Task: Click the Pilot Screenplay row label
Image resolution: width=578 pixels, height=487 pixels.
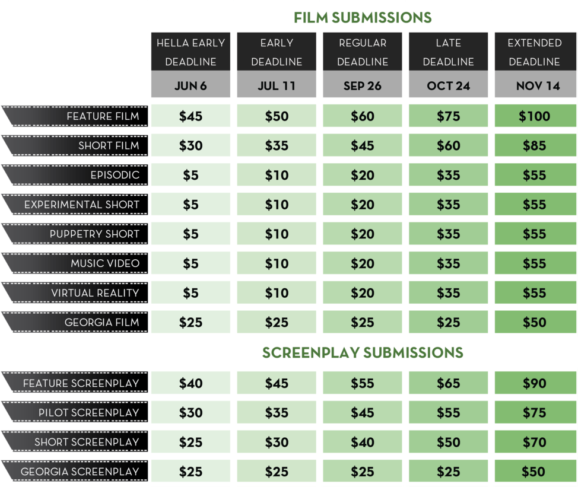Action: [x=75, y=412]
